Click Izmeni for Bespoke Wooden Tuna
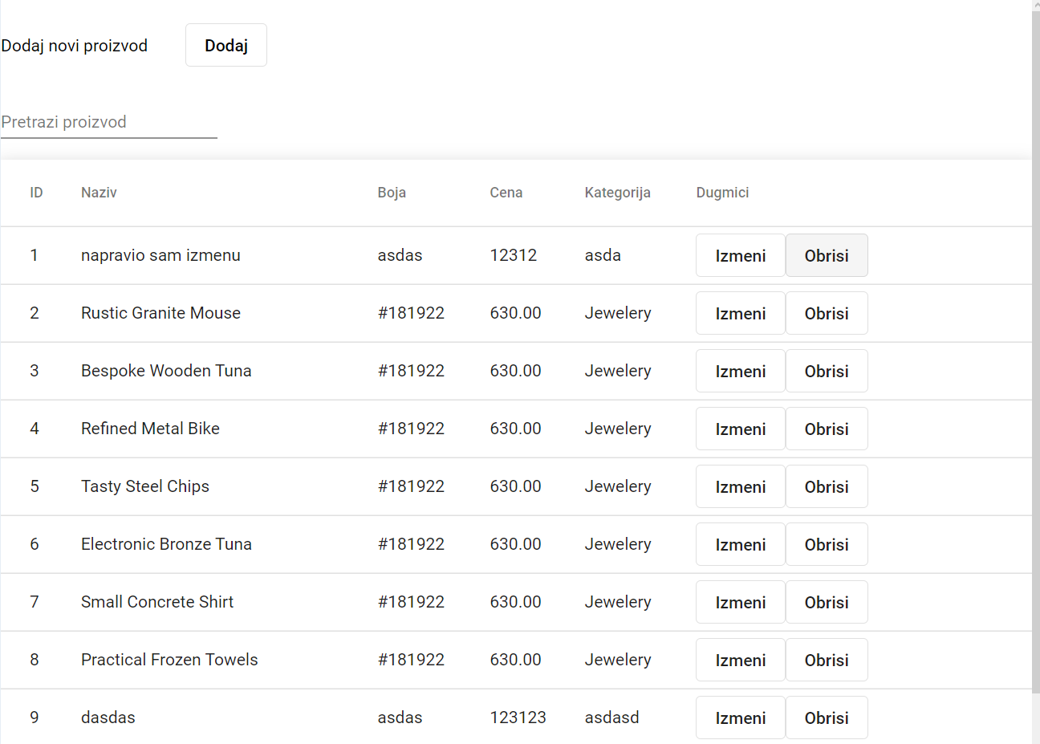Image resolution: width=1040 pixels, height=744 pixels. [740, 371]
